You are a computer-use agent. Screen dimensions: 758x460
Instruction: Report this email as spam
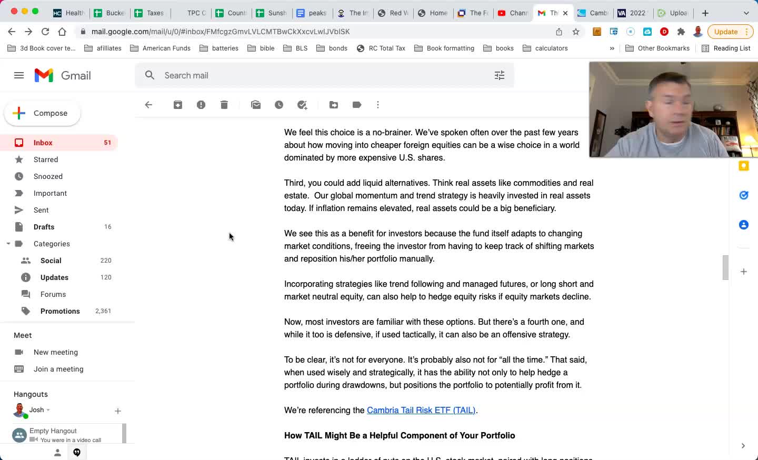[201, 105]
